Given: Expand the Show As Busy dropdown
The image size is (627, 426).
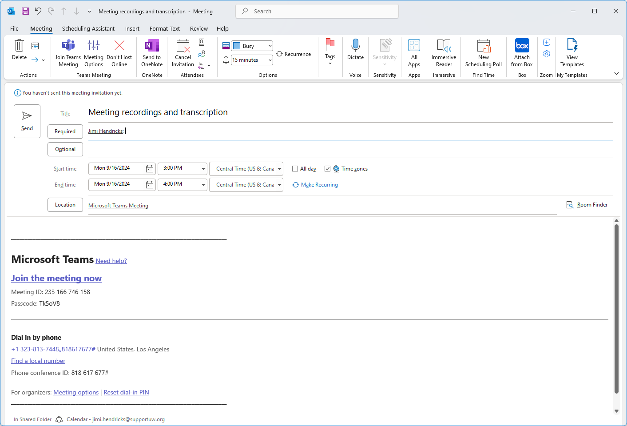Looking at the screenshot, I should click(x=270, y=46).
